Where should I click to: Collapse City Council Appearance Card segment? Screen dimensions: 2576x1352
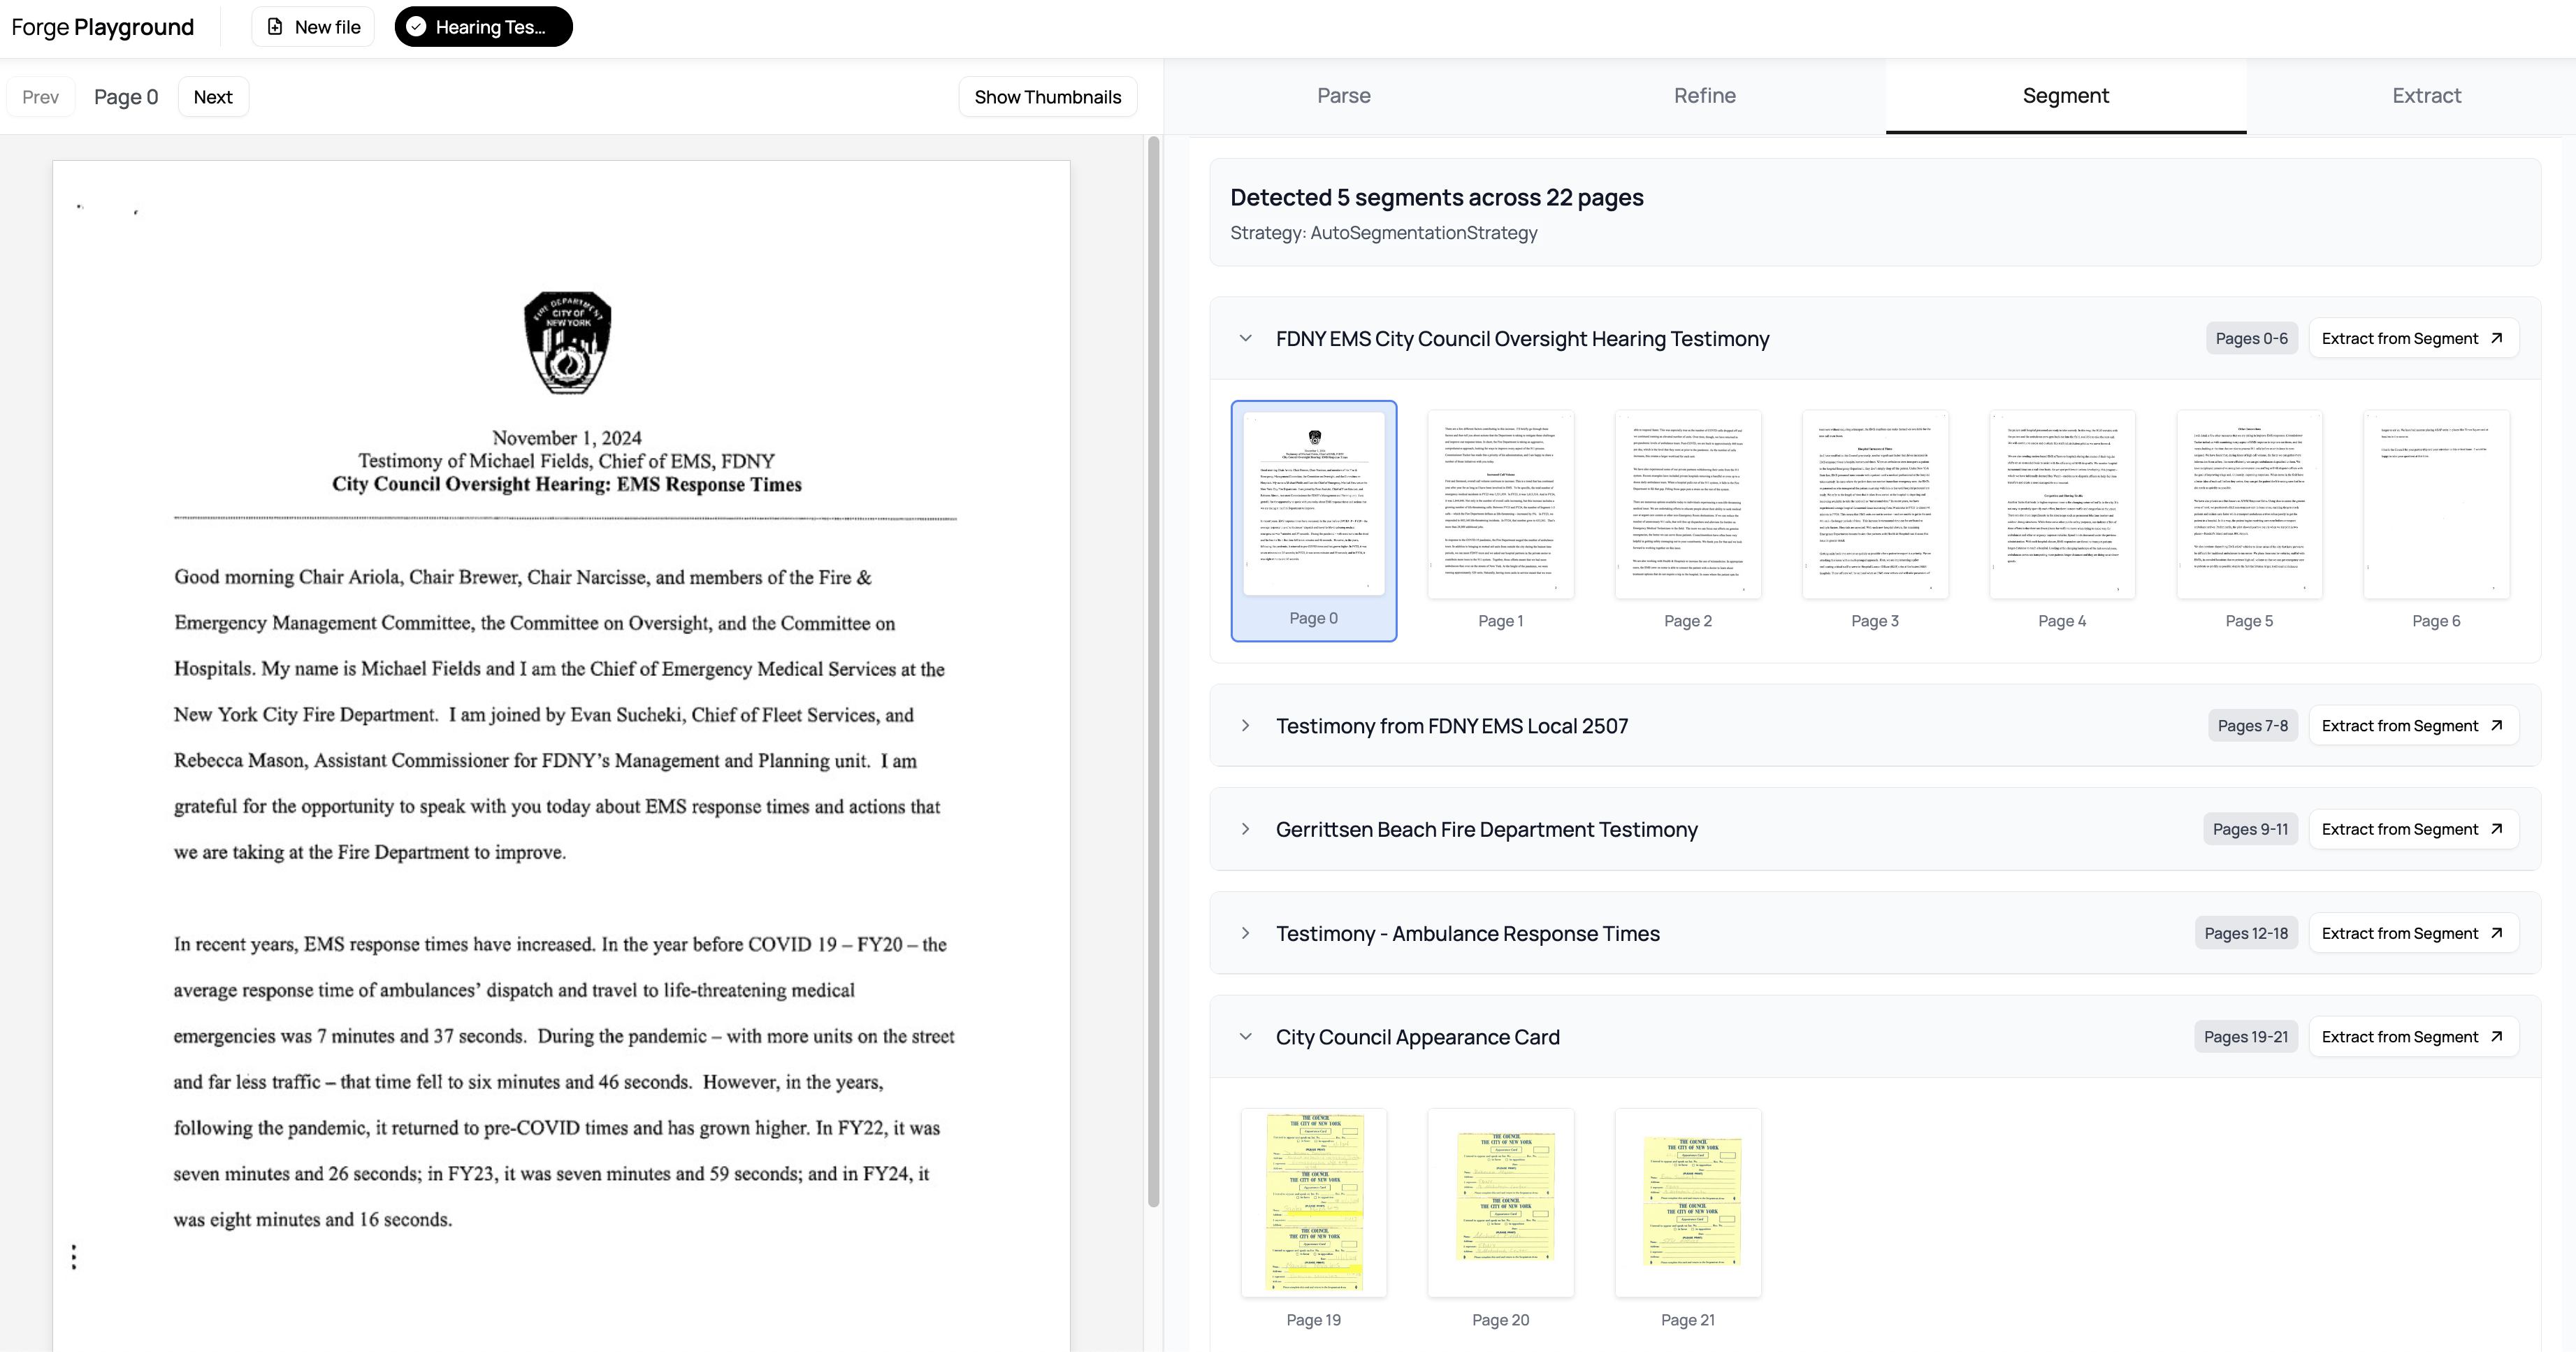pyautogui.click(x=1245, y=1037)
